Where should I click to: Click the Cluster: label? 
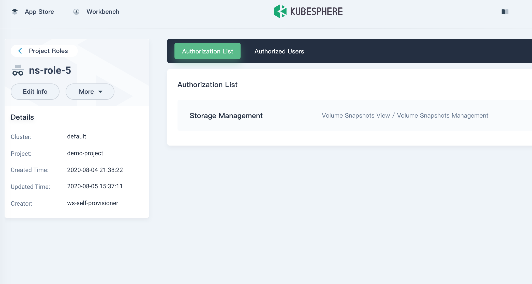point(21,137)
